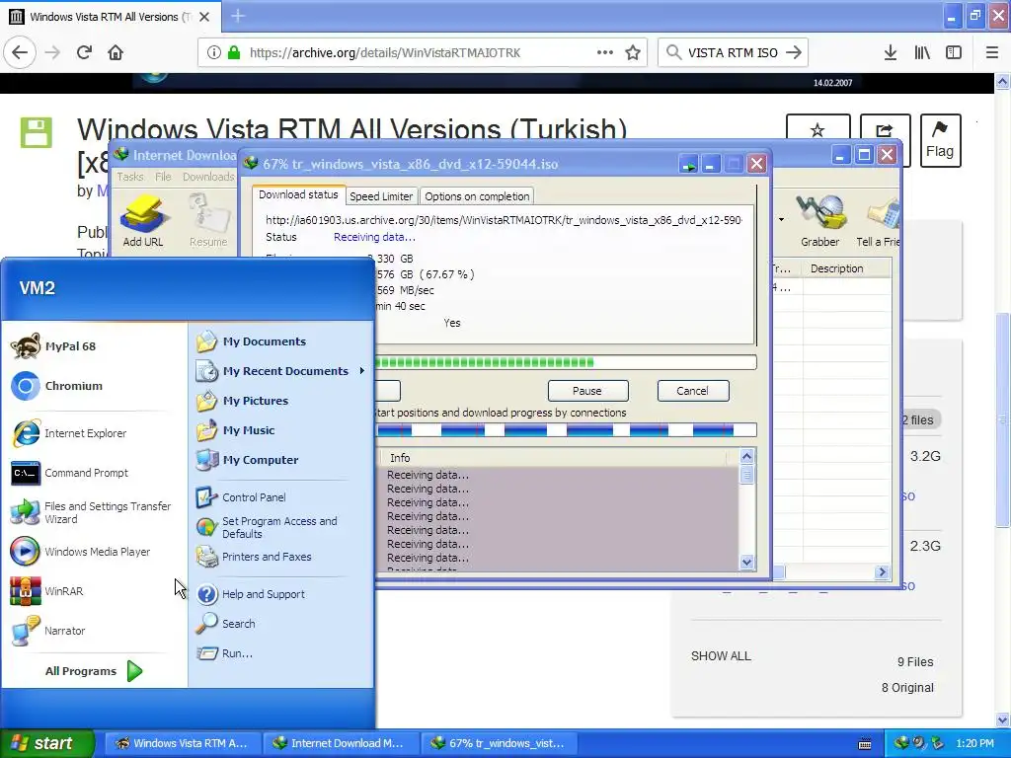Click Firefox home button

(116, 53)
